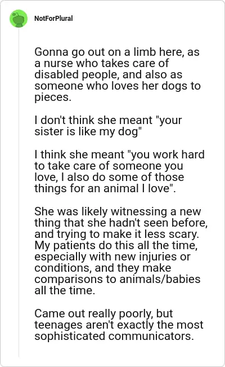Click the line "teenages aren't exactly the most"
The image size is (225, 367).
tap(119, 325)
